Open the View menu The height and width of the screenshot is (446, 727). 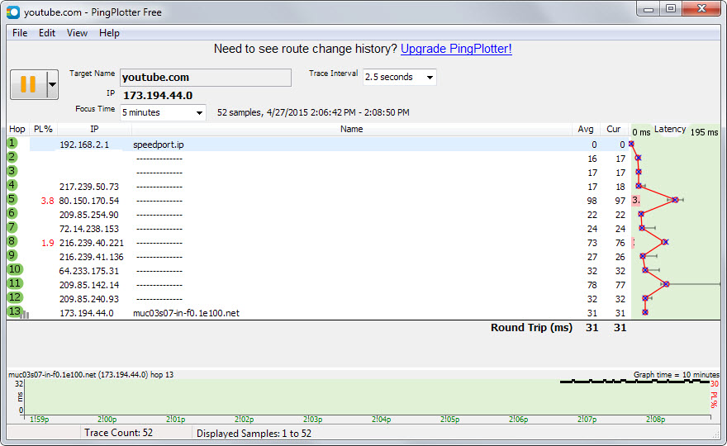pos(77,33)
